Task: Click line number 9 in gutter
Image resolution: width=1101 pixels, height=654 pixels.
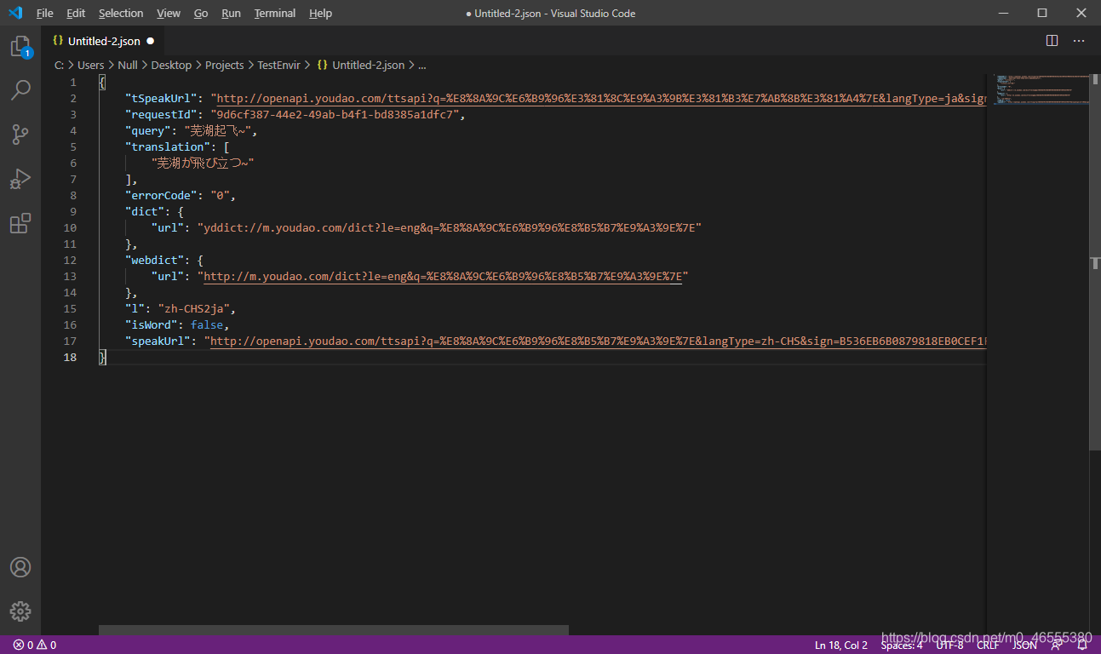Action: (73, 212)
